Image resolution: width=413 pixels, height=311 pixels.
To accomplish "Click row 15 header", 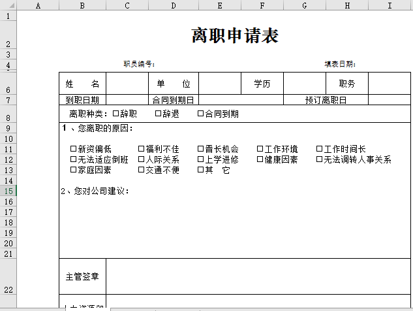I will 8,191.
